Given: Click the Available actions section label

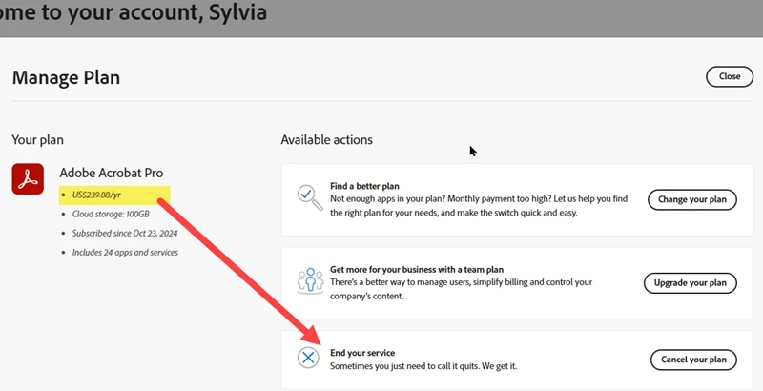Looking at the screenshot, I should [x=326, y=140].
